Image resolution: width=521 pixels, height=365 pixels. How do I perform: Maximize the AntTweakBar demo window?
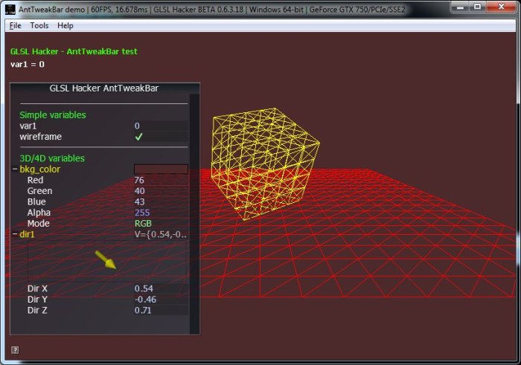tap(478, 7)
